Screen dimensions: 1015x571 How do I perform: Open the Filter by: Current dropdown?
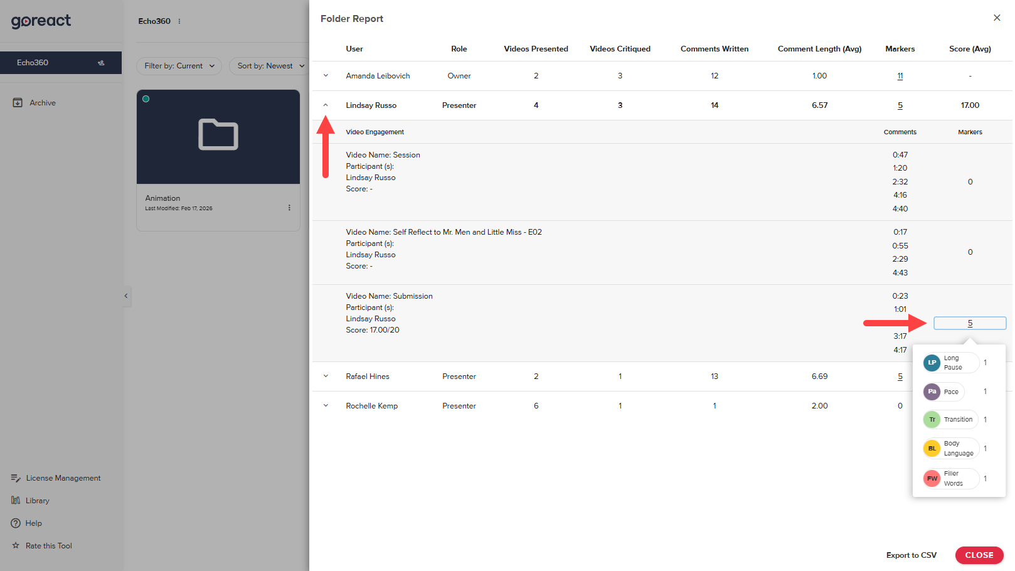[179, 66]
